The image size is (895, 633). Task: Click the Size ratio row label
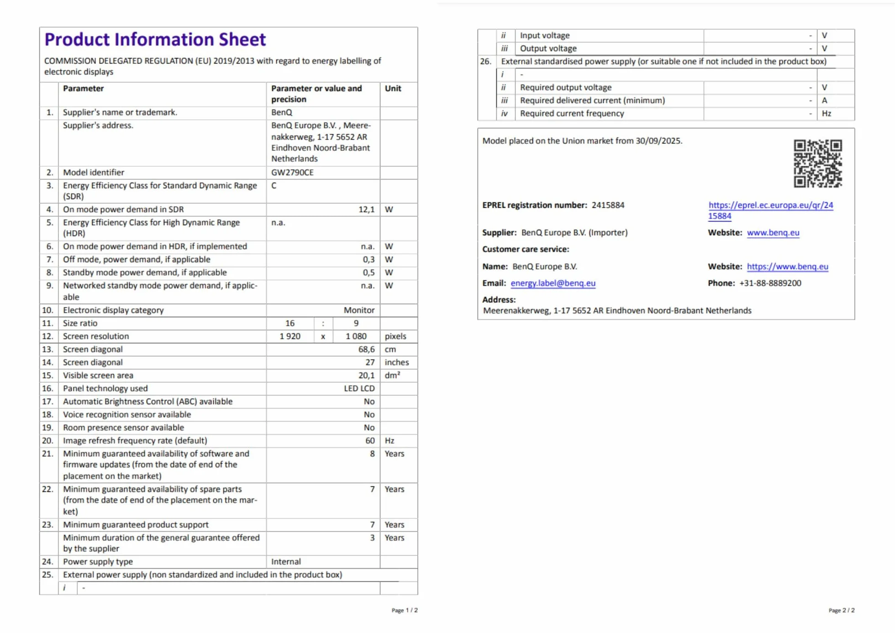[80, 323]
